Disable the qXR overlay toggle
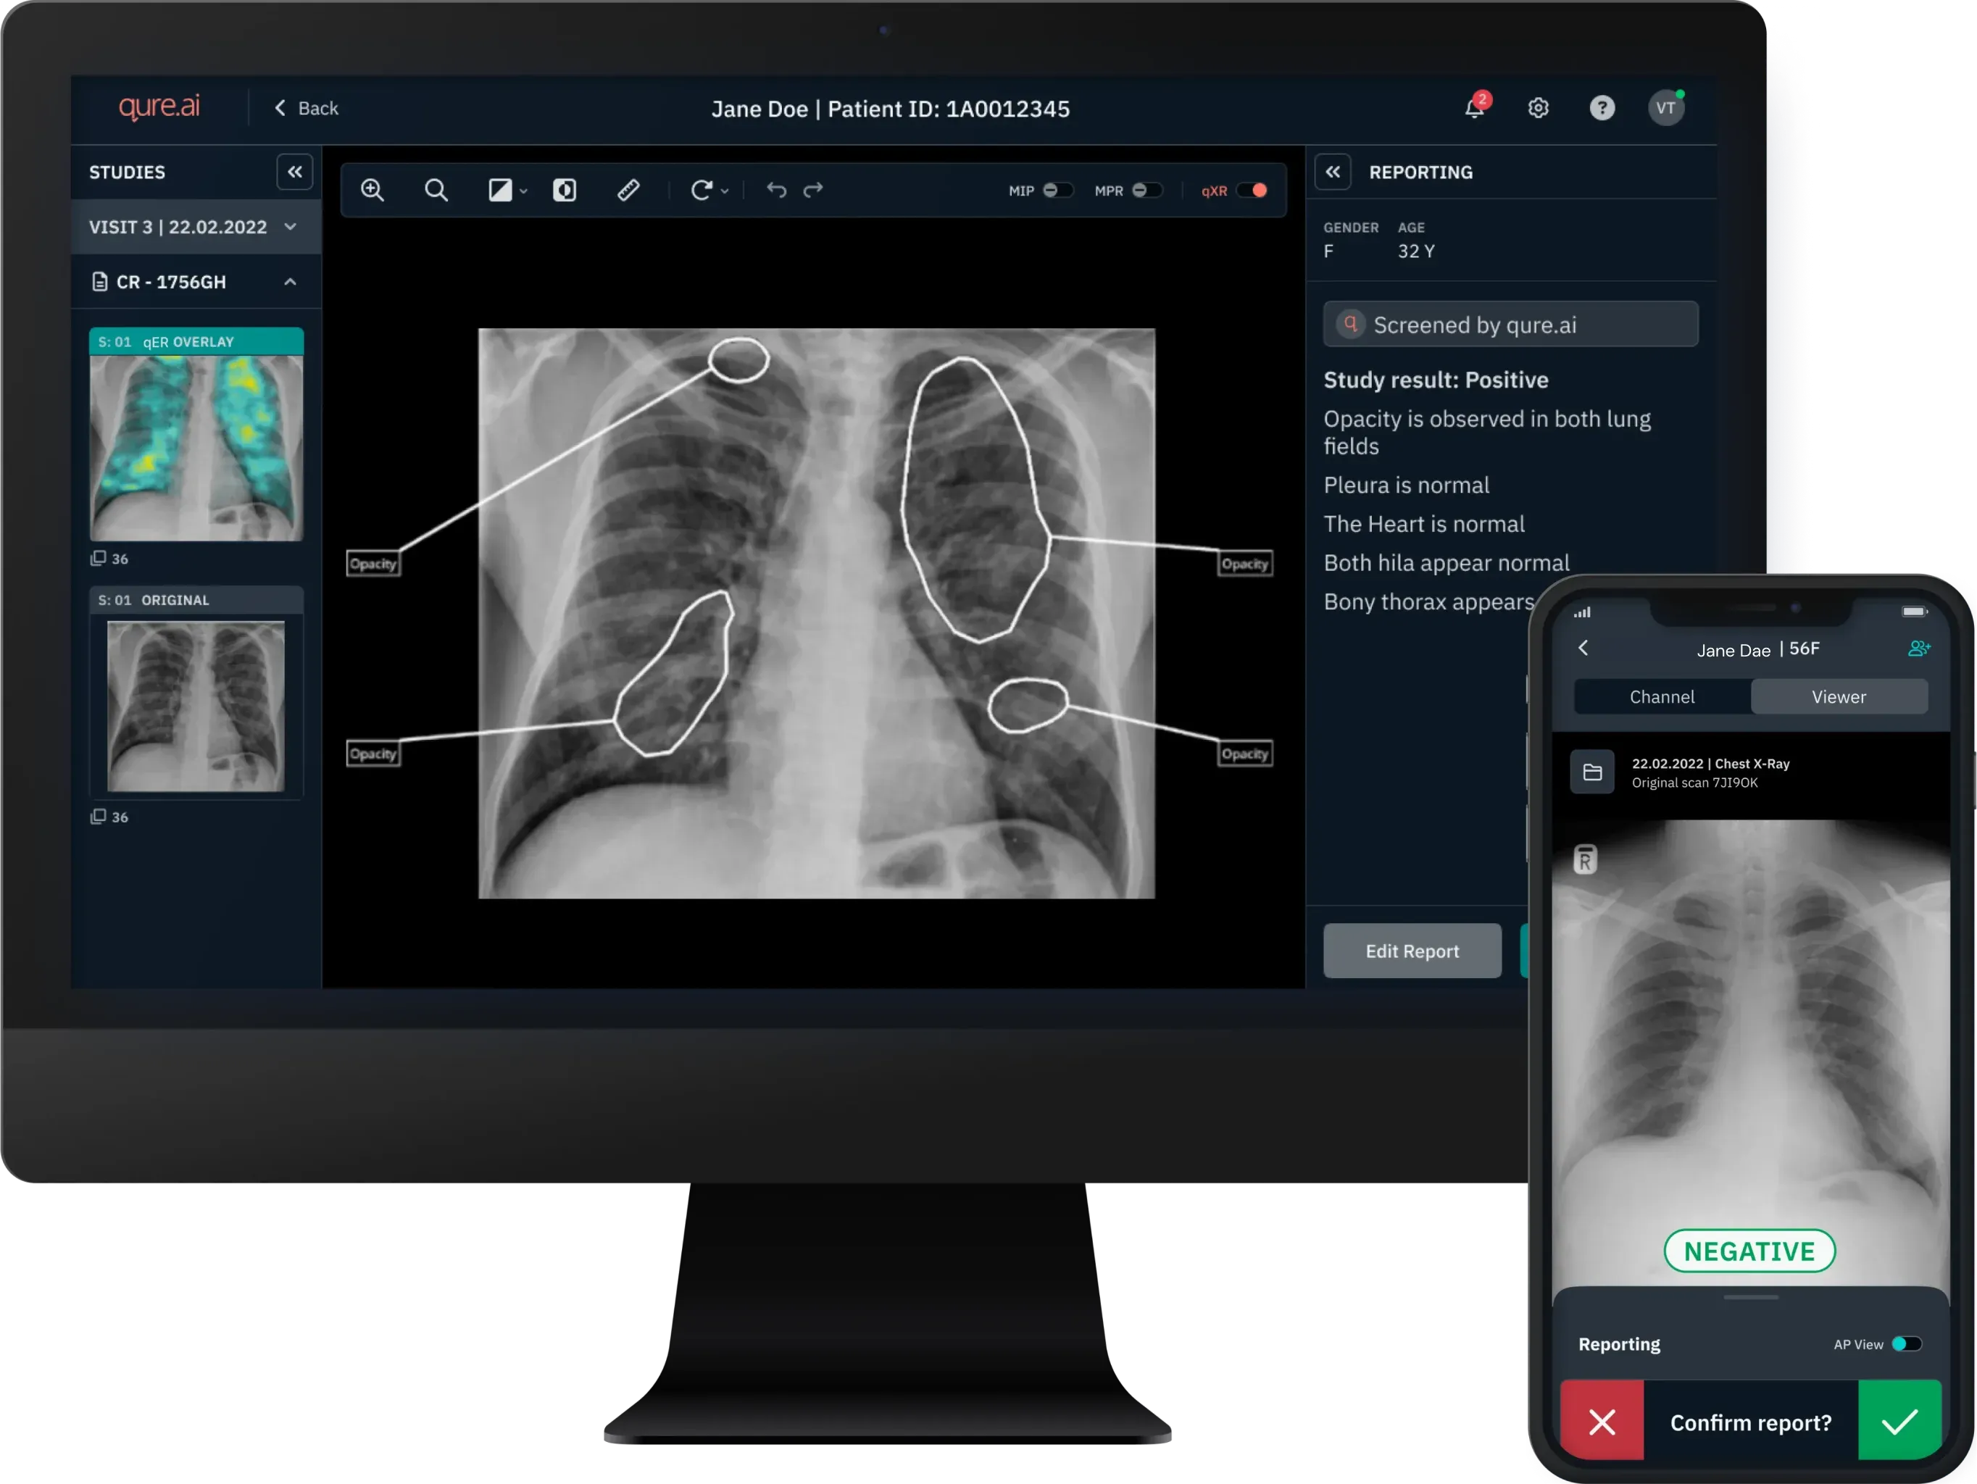1977x1484 pixels. point(1255,189)
